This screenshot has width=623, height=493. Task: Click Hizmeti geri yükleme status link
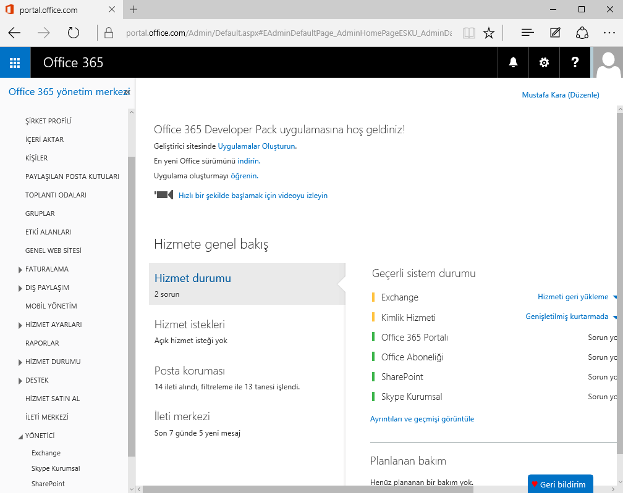pyautogui.click(x=573, y=297)
